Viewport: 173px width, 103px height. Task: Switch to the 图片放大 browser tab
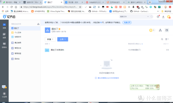[x=12, y=2]
